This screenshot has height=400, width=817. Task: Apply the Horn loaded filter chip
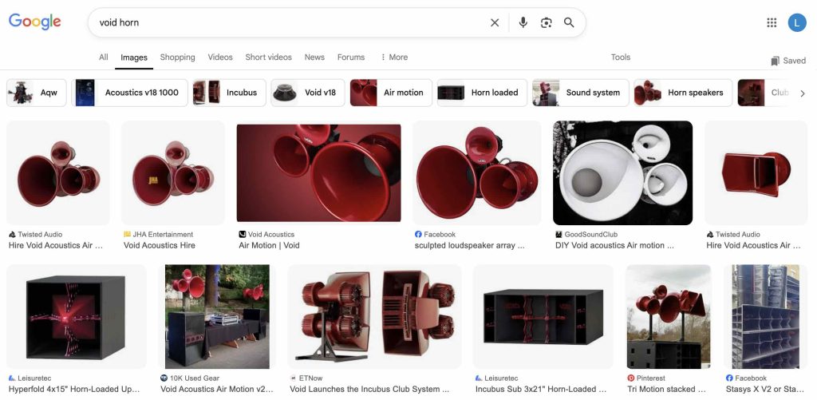tap(482, 93)
